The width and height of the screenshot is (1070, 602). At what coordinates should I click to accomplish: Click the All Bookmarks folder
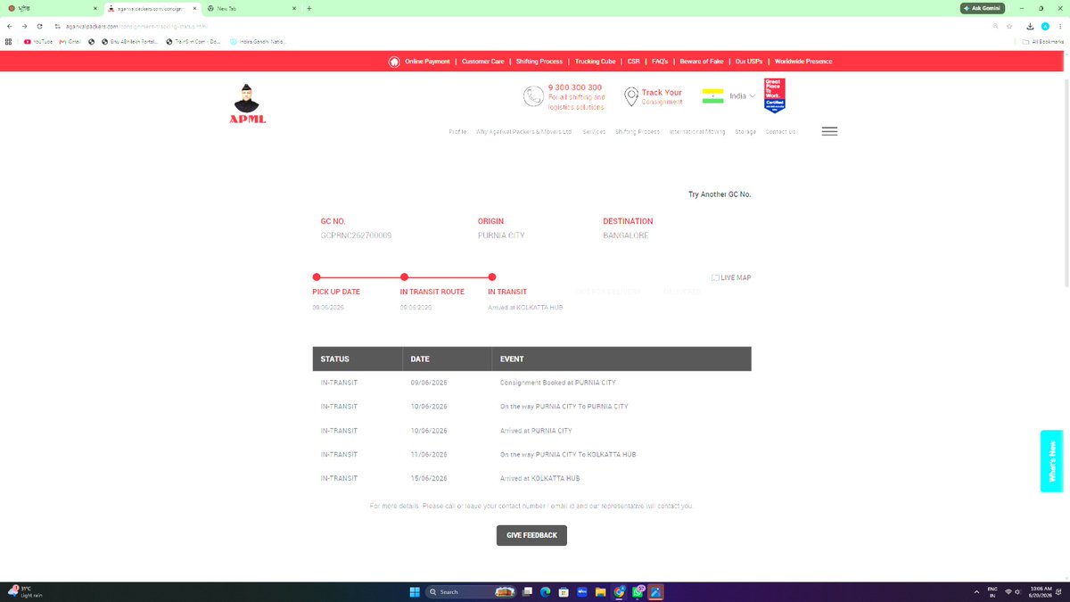[x=1042, y=41]
